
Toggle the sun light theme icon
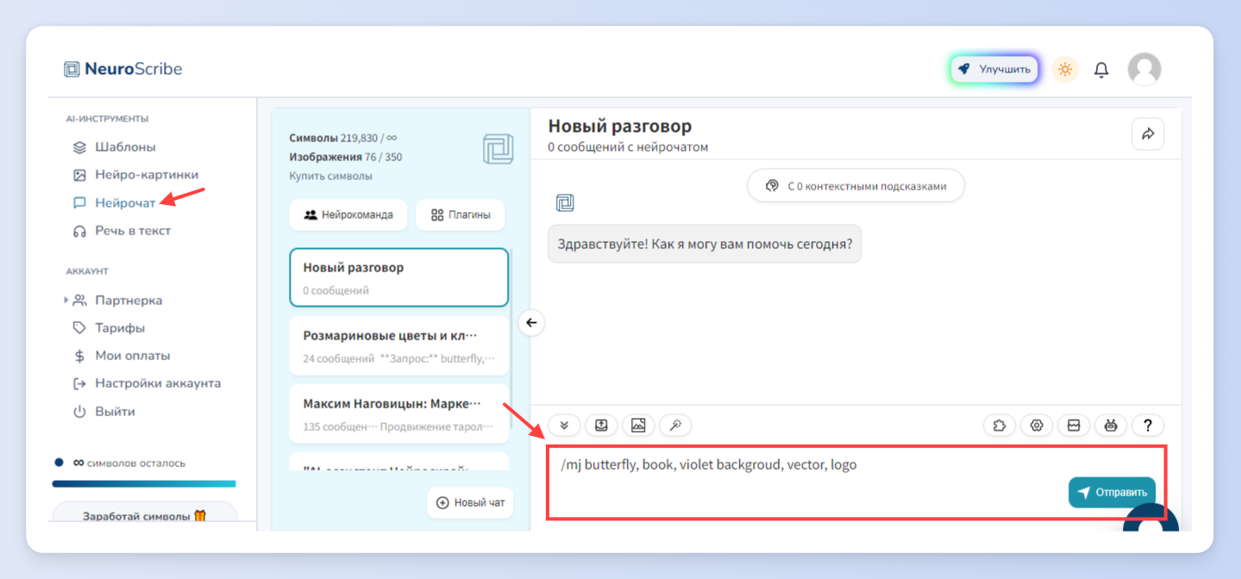tap(1065, 69)
